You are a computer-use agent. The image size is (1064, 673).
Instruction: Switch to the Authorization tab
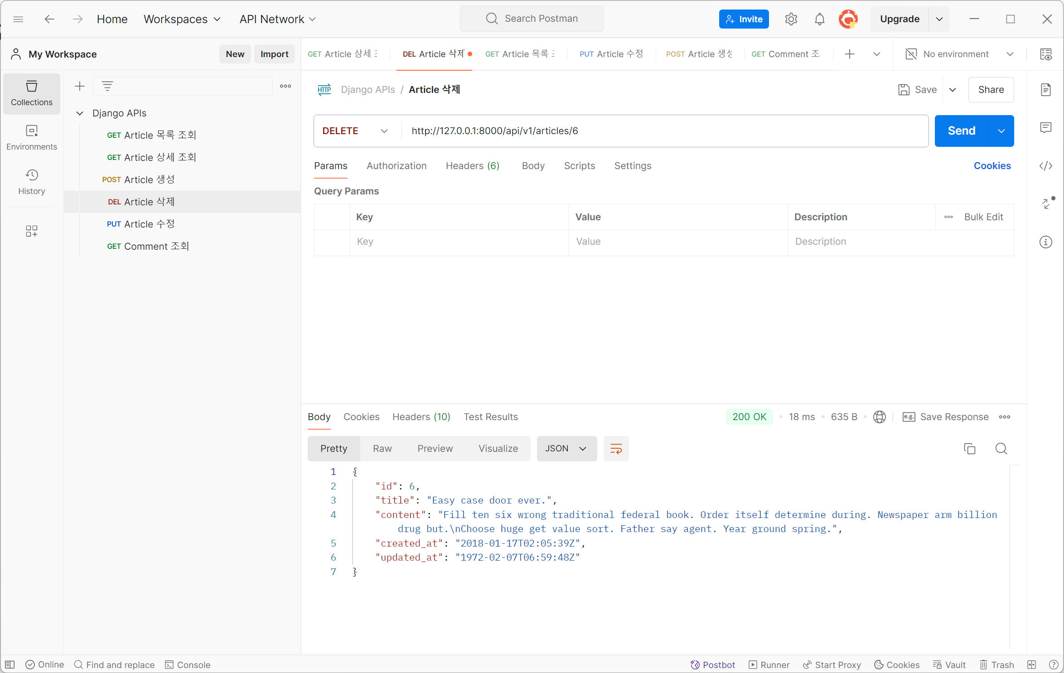point(397,166)
